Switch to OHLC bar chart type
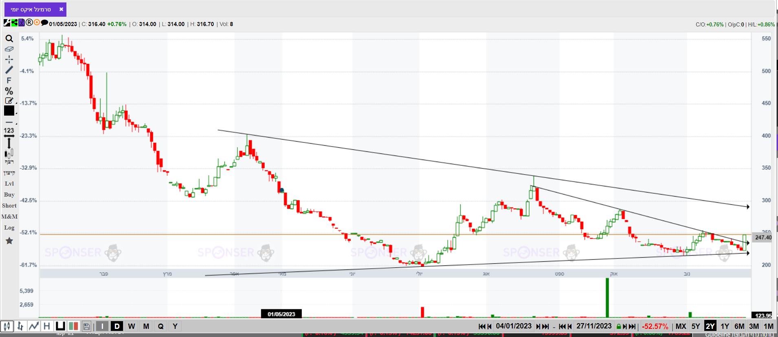Image resolution: width=778 pixels, height=337 pixels. tap(20, 326)
